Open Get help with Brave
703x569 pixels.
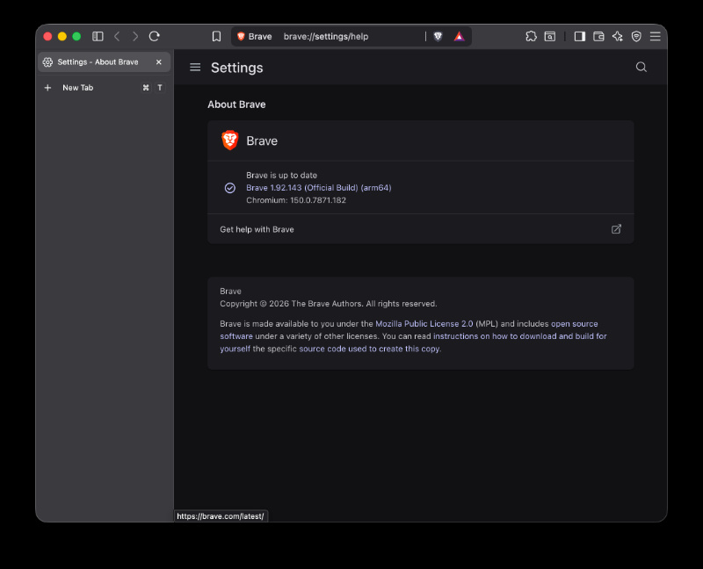pos(421,229)
